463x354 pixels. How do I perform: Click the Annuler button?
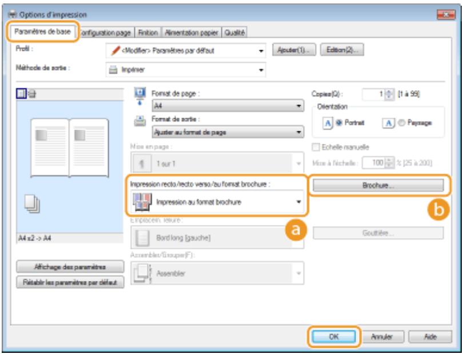pos(382,337)
